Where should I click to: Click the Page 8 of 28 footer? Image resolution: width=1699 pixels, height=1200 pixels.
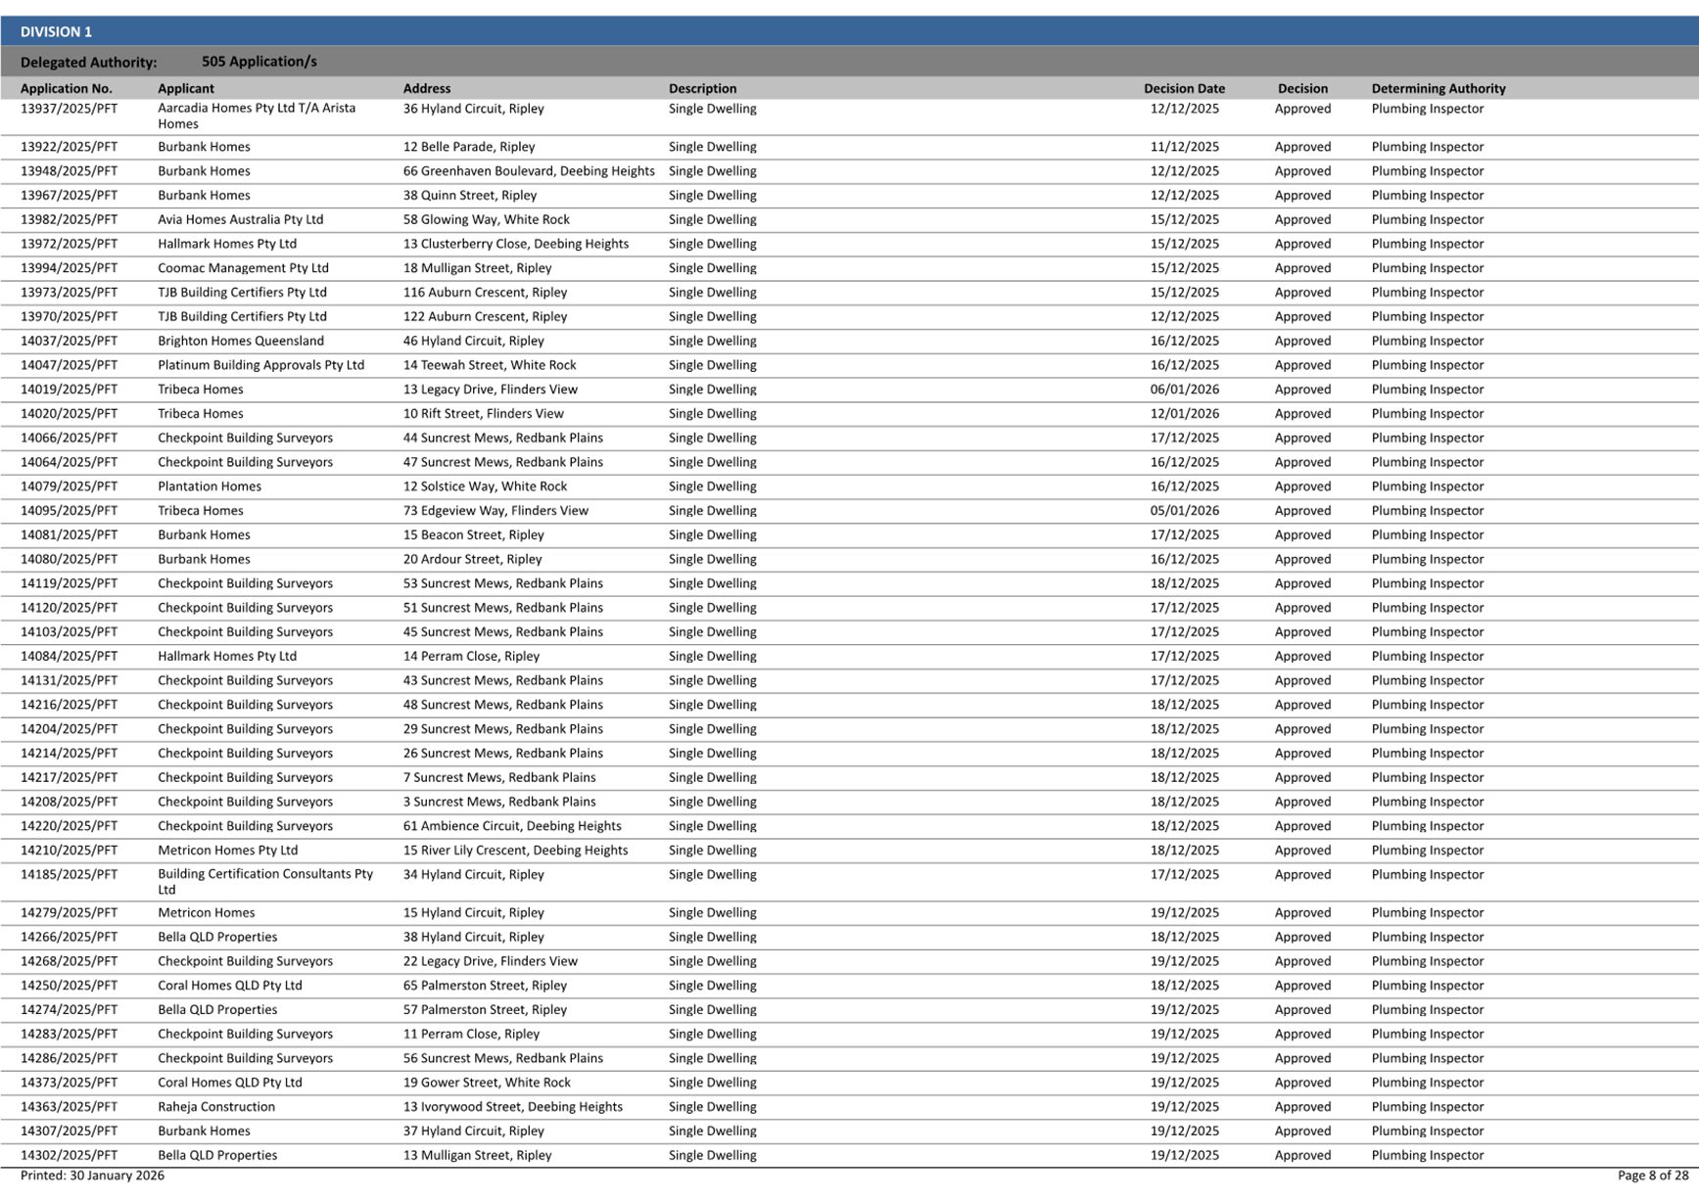(1652, 1176)
